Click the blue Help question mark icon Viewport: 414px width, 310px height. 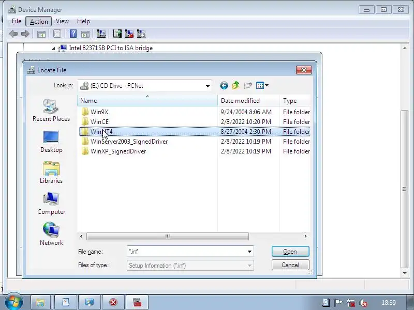(x=73, y=34)
